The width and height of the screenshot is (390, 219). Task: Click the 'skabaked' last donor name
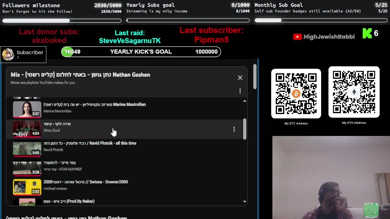tap(49, 40)
